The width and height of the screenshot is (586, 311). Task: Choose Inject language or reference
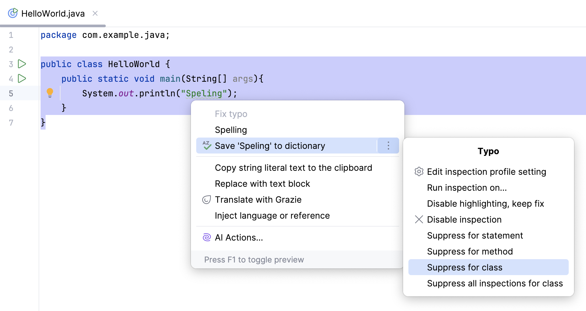tap(272, 215)
